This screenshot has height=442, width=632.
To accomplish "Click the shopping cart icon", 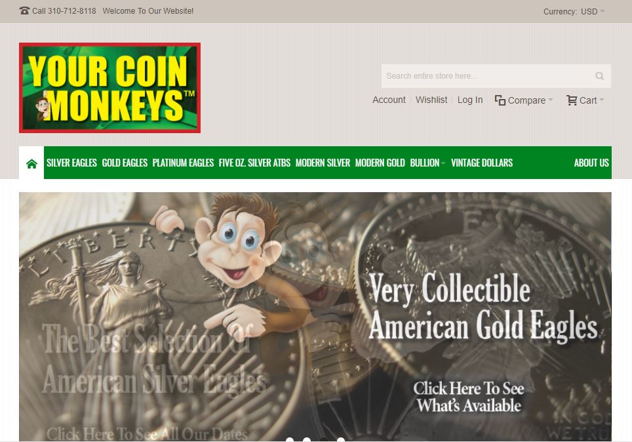I will [x=571, y=100].
